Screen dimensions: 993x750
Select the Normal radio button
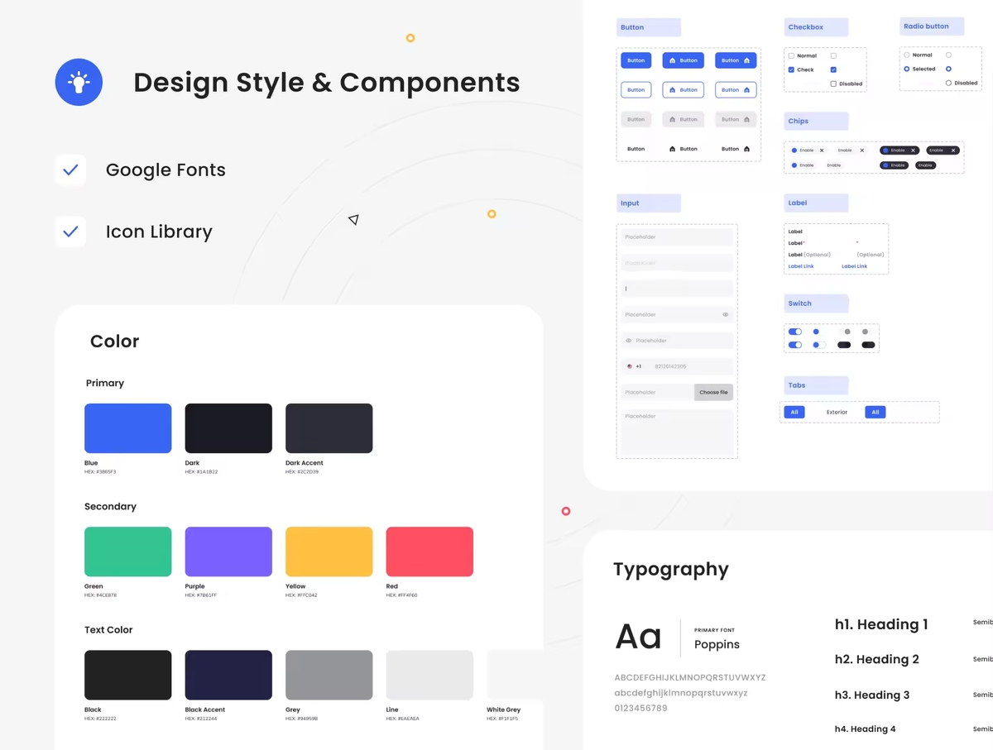[907, 55]
